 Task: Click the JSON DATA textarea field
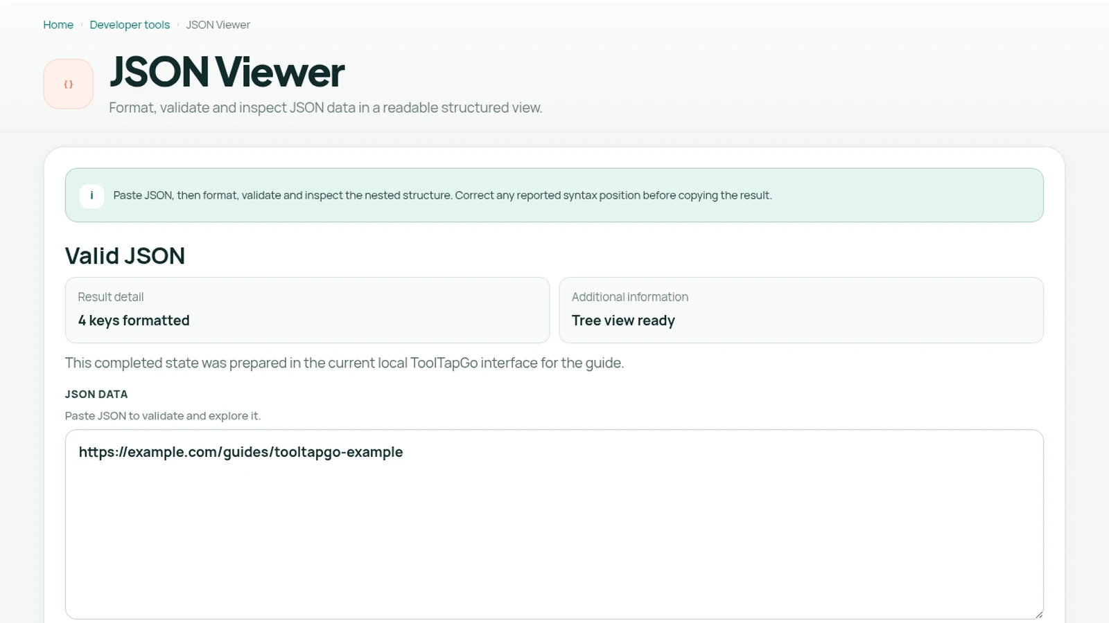(554, 524)
